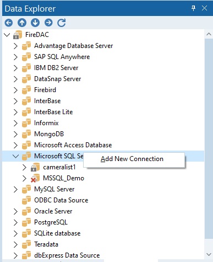Click the down arrow toolbar icon
The width and height of the screenshot is (213, 262).
coord(35,23)
